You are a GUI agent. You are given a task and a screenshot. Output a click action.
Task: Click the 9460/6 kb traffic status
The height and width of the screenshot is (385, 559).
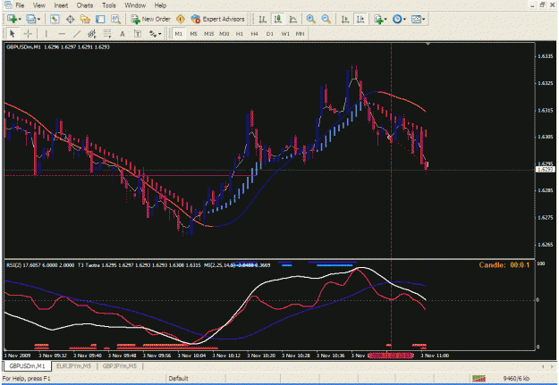point(516,378)
